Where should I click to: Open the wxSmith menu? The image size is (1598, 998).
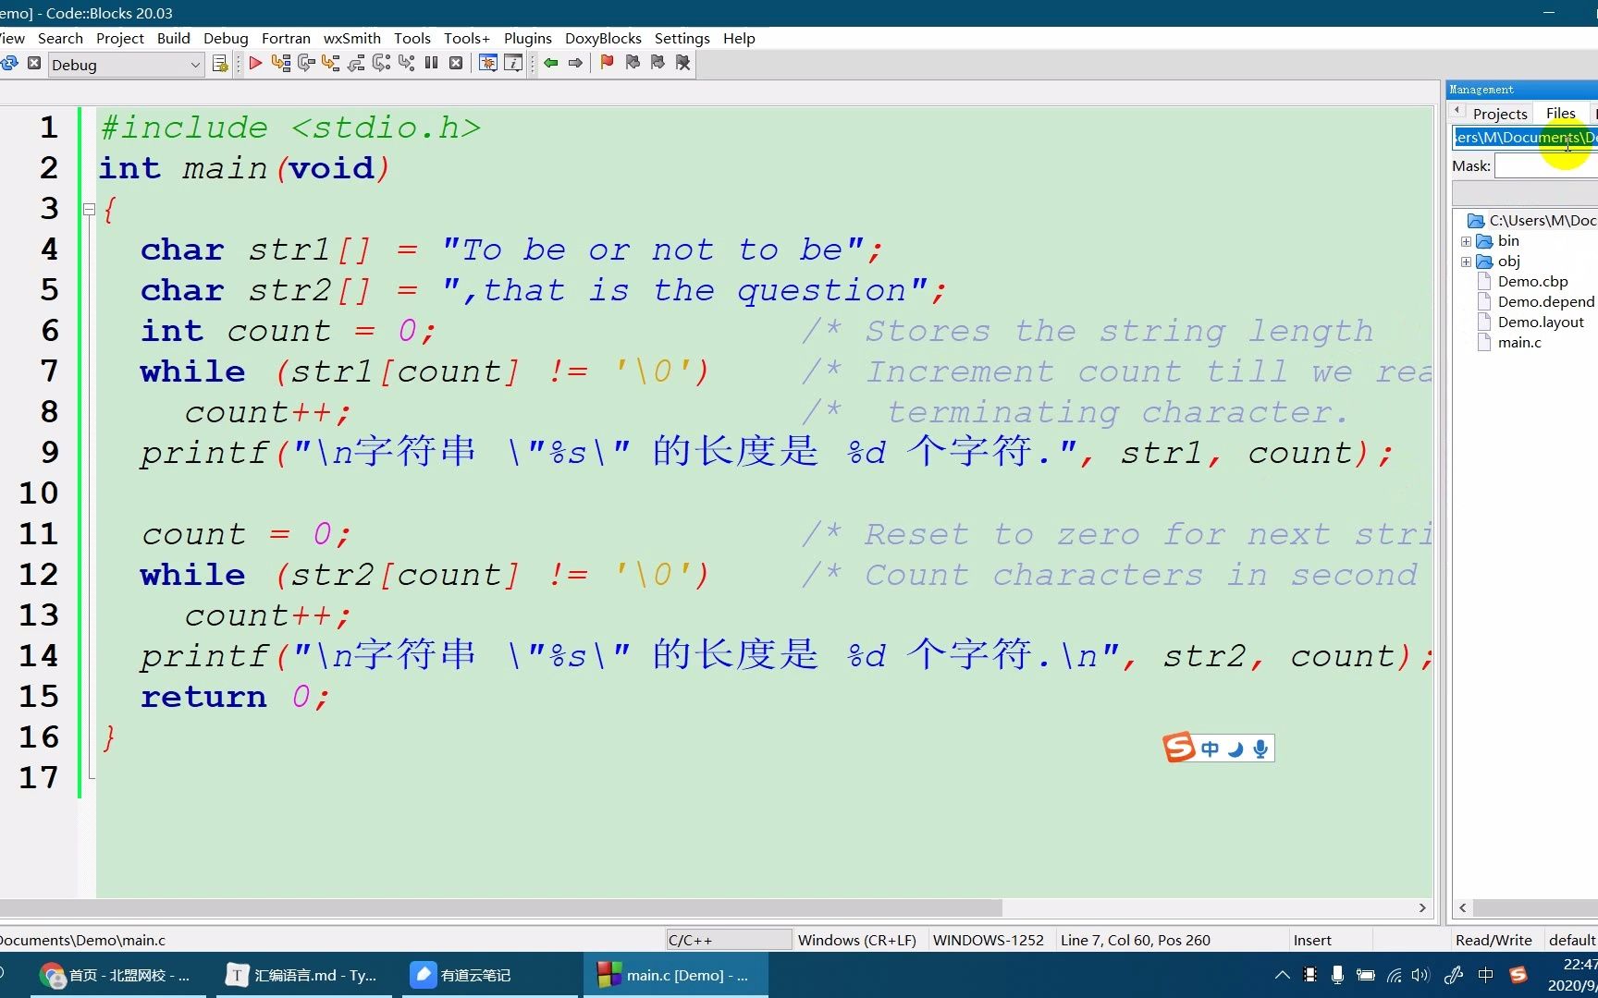pyautogui.click(x=352, y=38)
